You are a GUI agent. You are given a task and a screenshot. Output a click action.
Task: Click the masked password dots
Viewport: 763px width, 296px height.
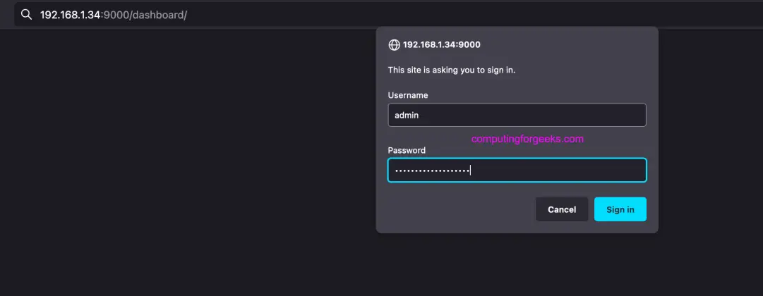click(432, 171)
